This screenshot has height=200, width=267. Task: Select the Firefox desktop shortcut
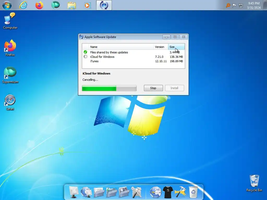click(x=10, y=48)
